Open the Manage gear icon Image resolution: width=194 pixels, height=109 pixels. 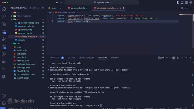[4, 103]
